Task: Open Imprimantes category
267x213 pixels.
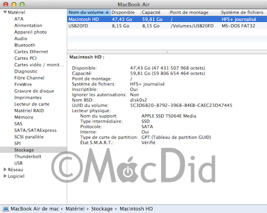Action: (28, 98)
